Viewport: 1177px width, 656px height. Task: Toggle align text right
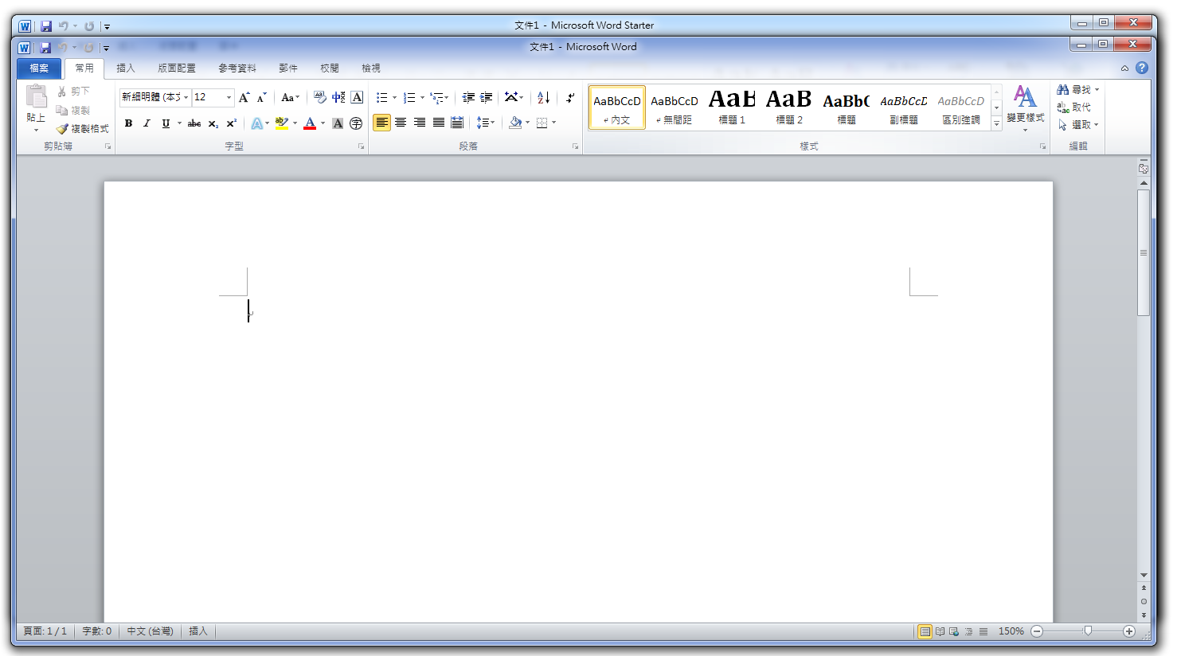pos(420,123)
